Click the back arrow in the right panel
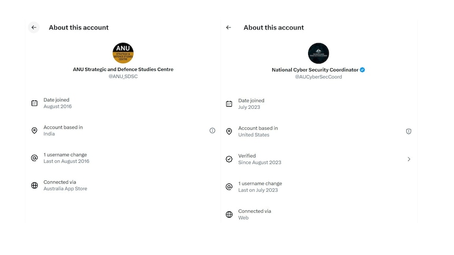 click(x=229, y=27)
